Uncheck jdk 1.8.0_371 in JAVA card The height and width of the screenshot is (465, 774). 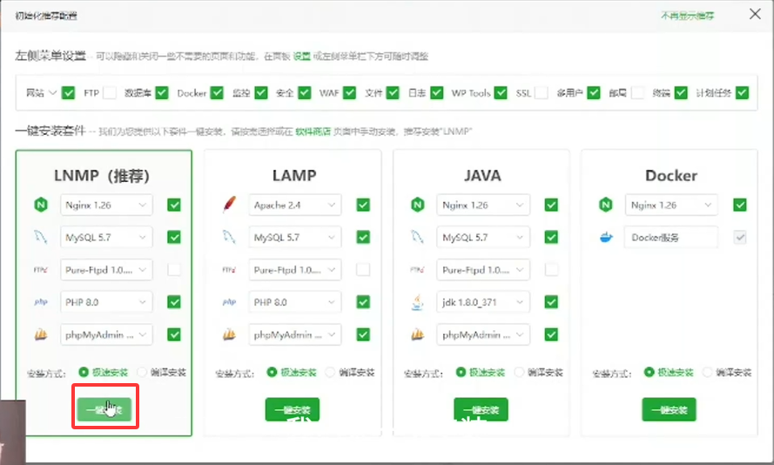[551, 302]
